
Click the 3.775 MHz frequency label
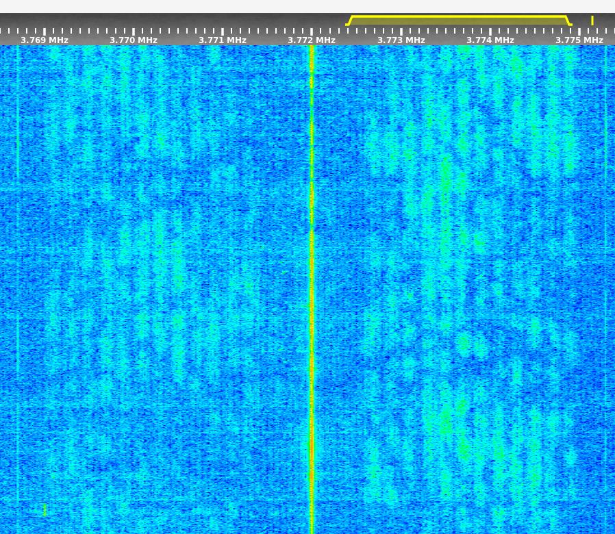579,40
